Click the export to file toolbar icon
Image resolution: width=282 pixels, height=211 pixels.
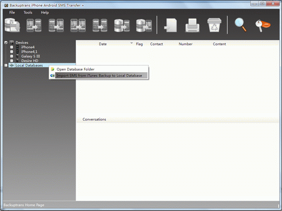171,25
